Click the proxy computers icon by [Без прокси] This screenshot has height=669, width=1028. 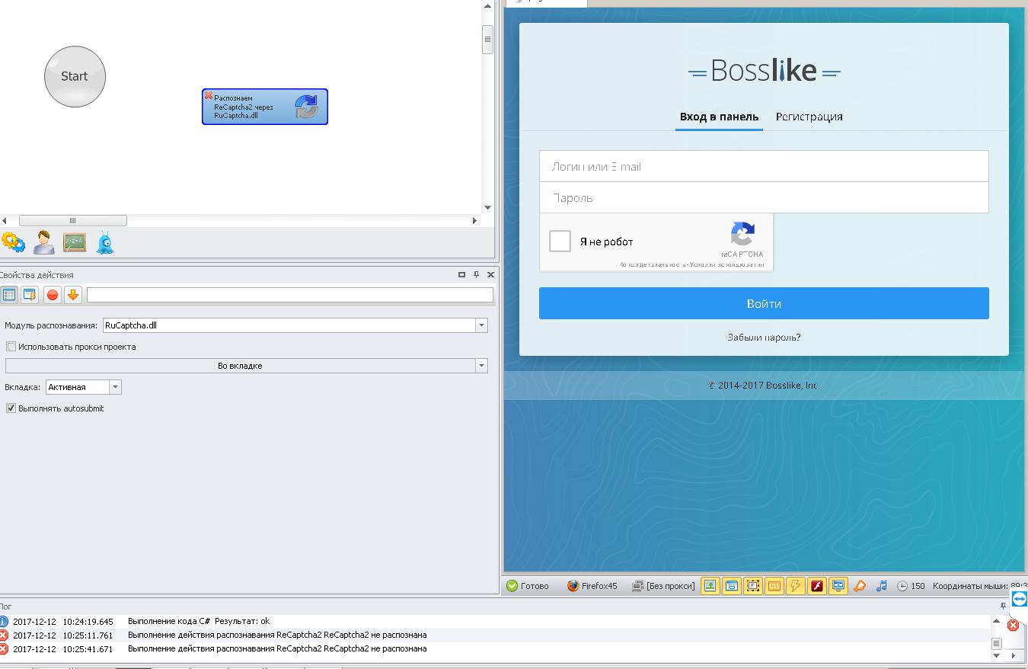638,586
